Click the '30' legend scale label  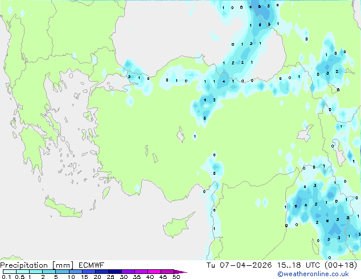click(x=124, y=277)
